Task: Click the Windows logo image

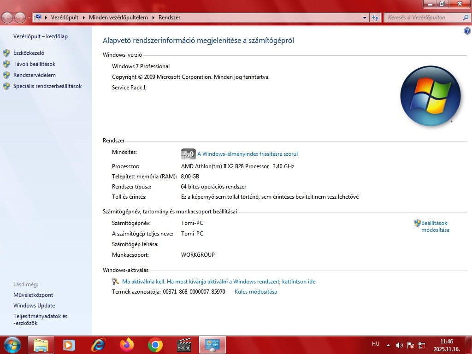Action: (431, 96)
